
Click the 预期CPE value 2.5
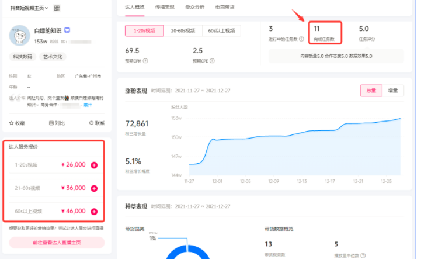point(197,50)
